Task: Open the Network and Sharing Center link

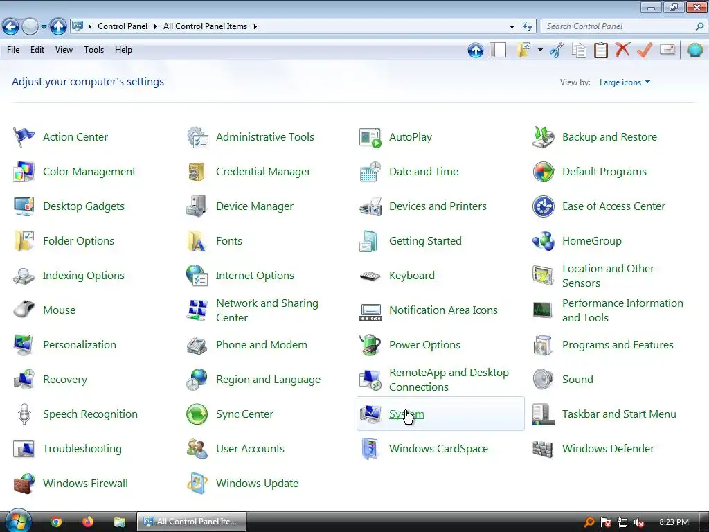Action: click(267, 310)
